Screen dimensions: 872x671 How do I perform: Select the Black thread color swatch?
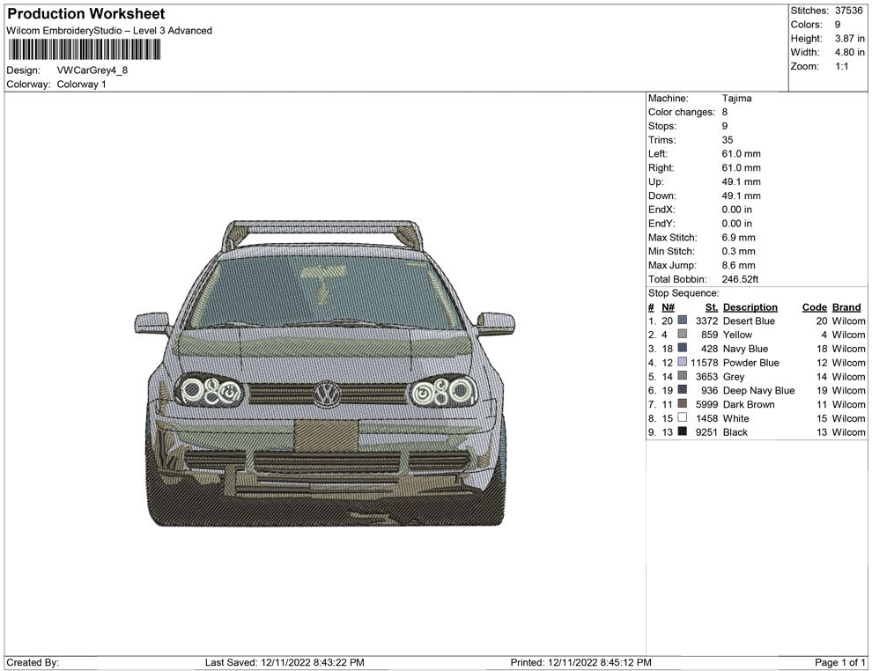tap(683, 431)
